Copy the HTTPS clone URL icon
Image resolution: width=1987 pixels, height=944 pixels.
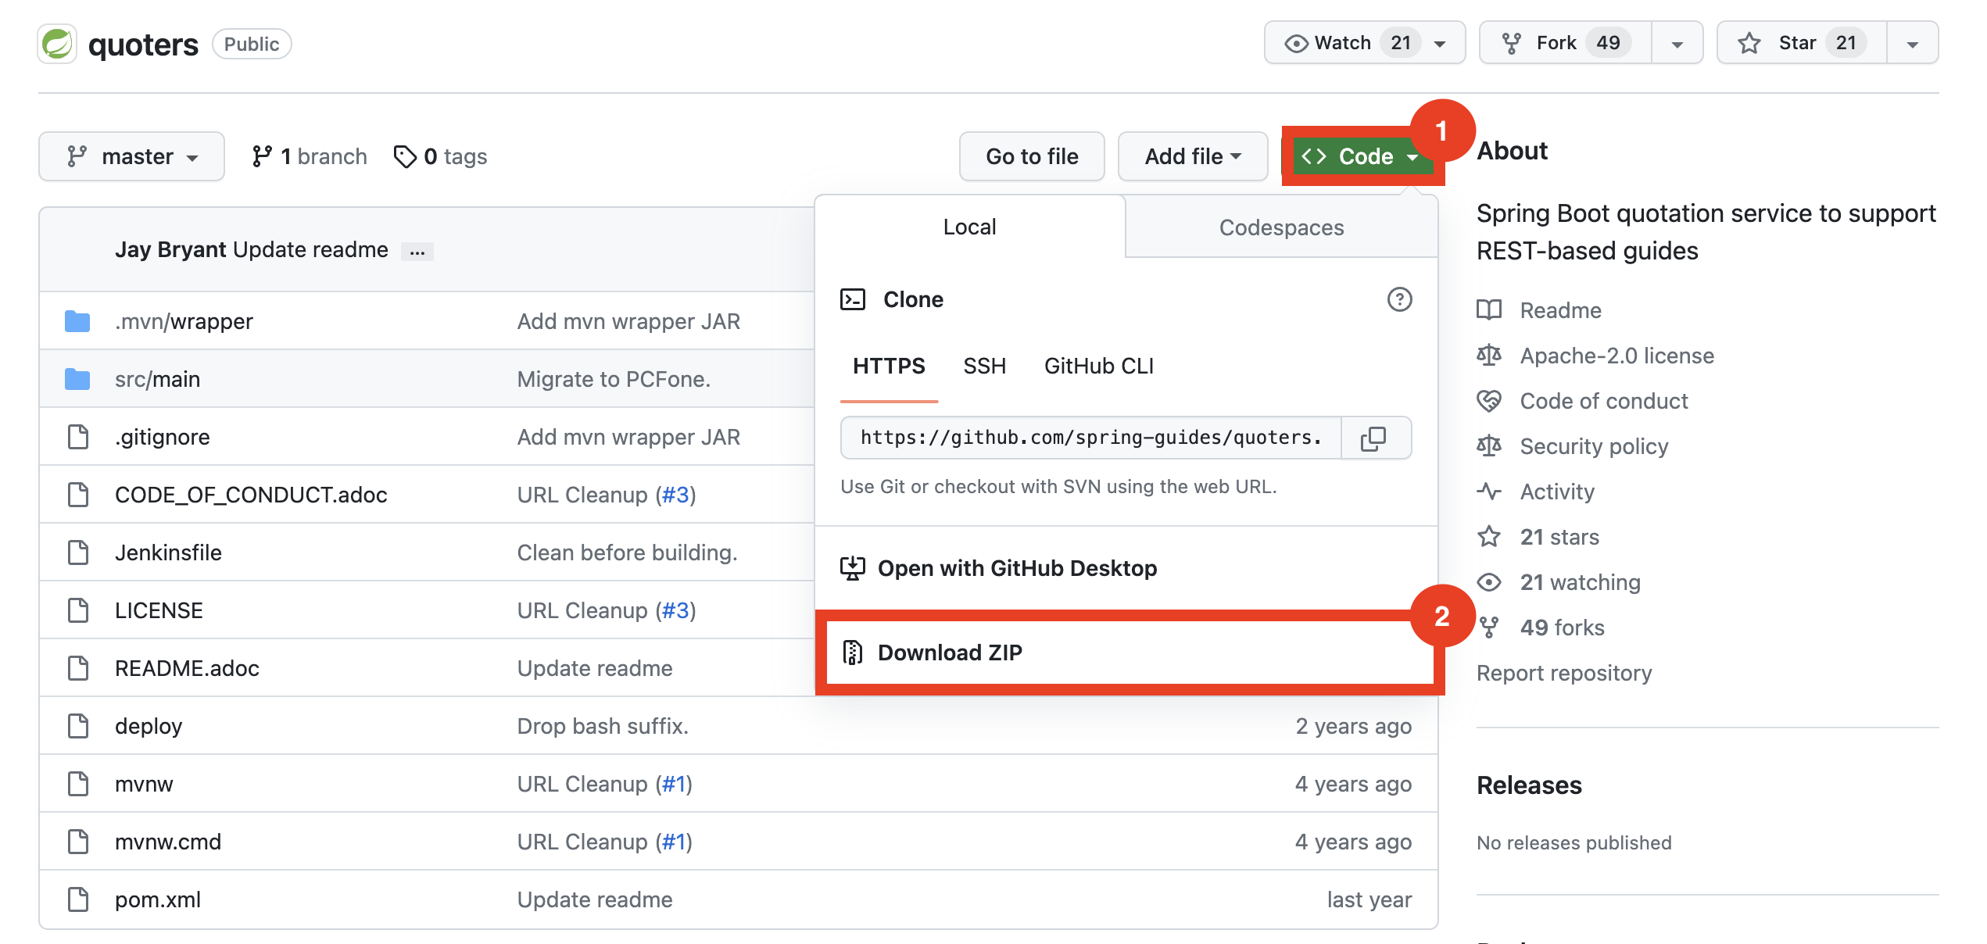coord(1373,438)
